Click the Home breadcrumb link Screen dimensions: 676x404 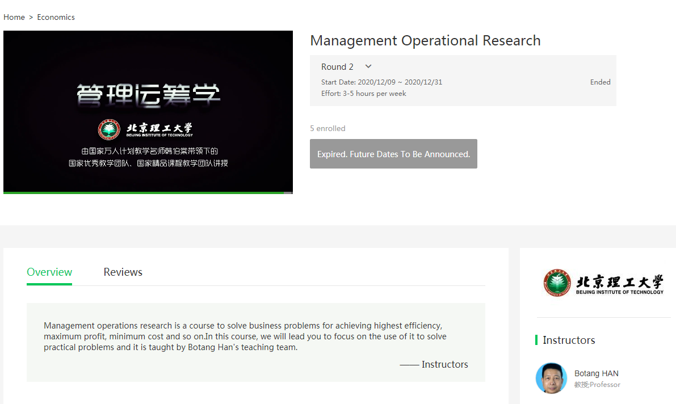pos(14,17)
